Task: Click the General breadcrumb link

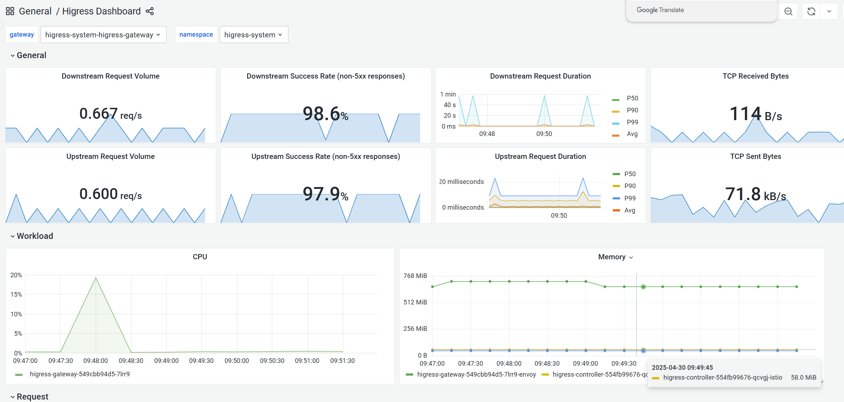Action: pyautogui.click(x=35, y=11)
